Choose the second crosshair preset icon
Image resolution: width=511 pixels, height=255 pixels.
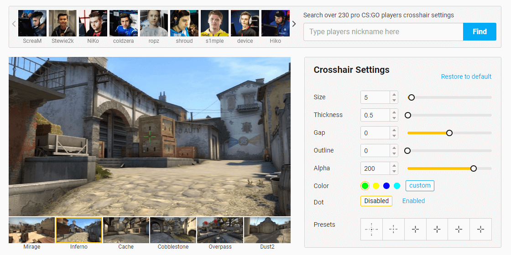[393, 229]
